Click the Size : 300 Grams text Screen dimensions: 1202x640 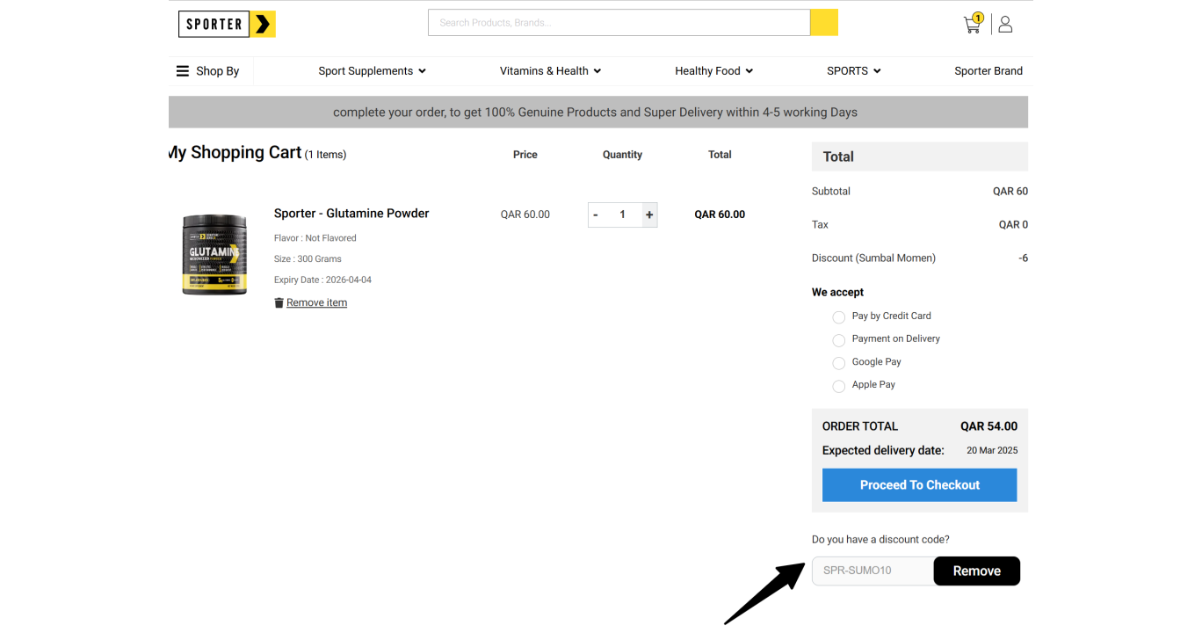point(308,259)
